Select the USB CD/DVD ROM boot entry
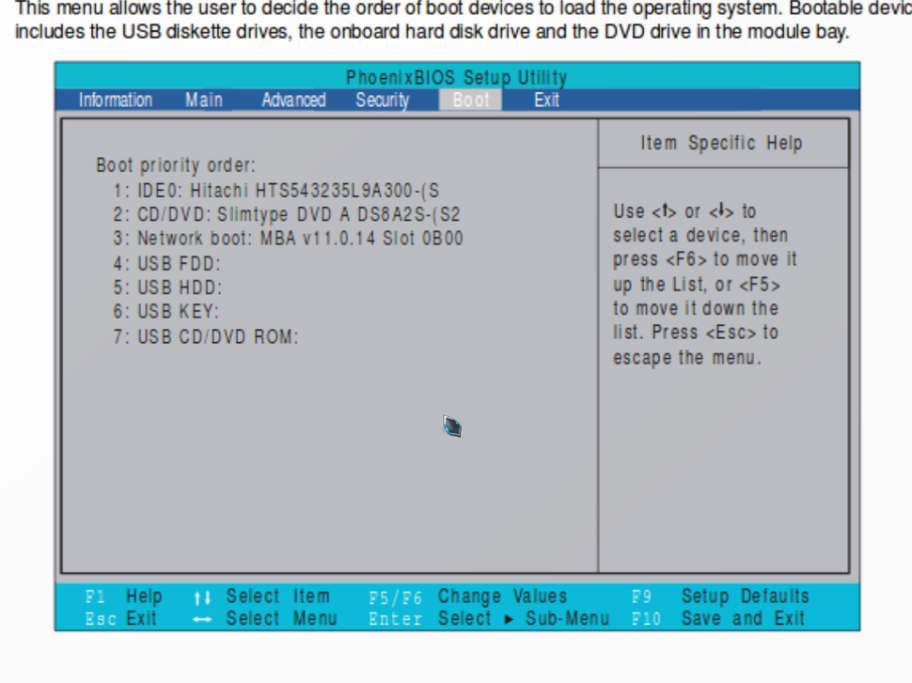Screen dimensions: 912x683 pos(205,336)
